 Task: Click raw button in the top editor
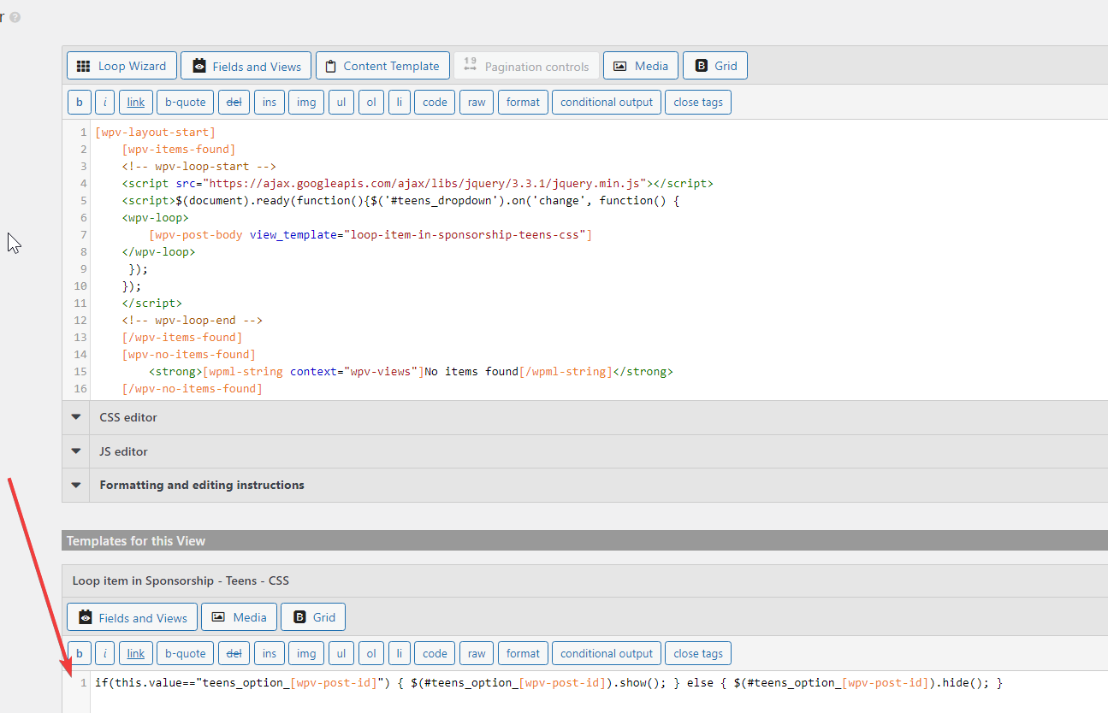coord(477,102)
